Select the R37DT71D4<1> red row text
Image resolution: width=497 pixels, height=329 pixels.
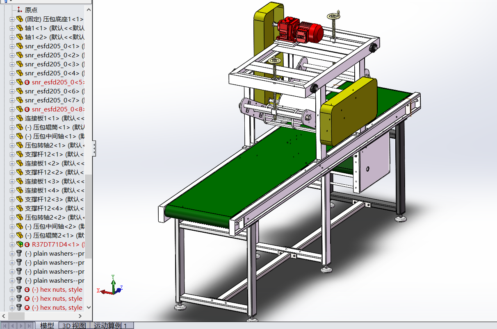point(58,245)
